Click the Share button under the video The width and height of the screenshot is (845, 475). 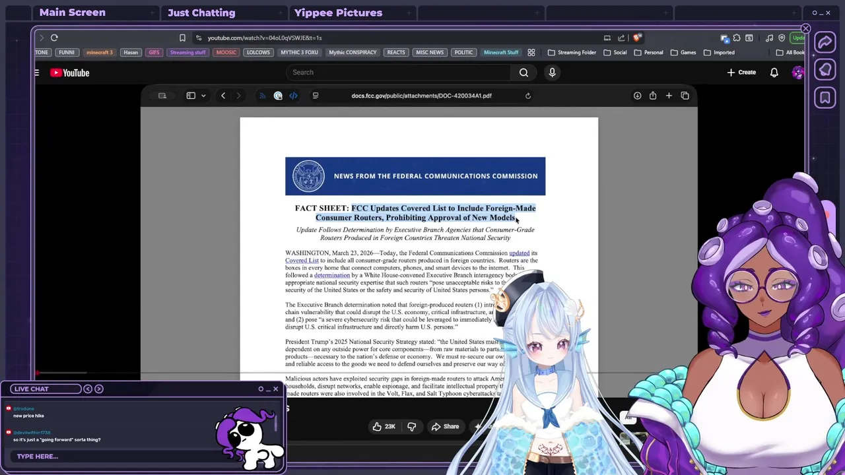click(445, 427)
